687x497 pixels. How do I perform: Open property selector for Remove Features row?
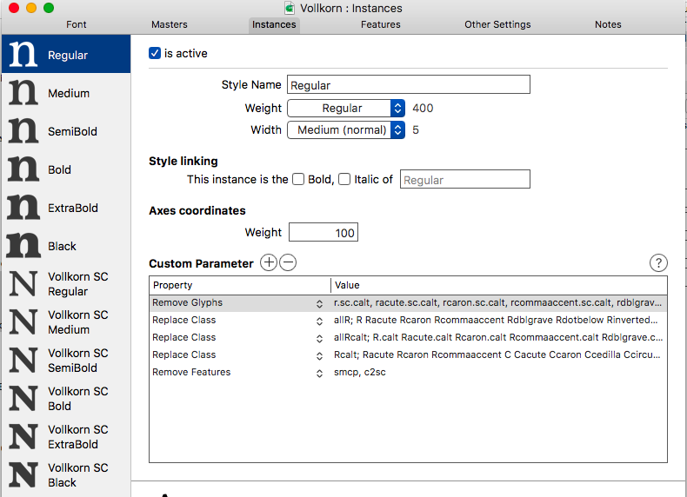point(319,374)
